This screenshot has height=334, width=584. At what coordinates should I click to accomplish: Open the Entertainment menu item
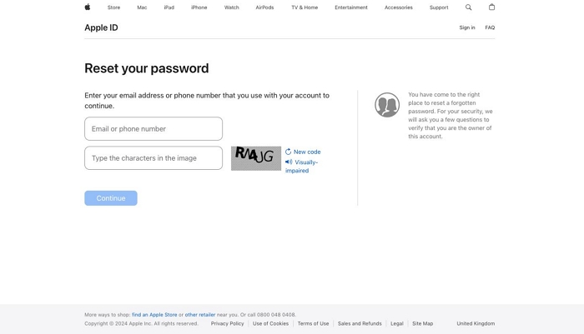pos(351,7)
